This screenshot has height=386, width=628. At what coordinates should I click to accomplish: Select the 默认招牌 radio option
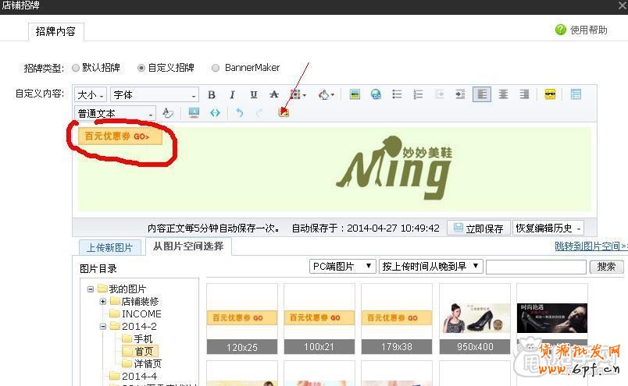pos(76,68)
